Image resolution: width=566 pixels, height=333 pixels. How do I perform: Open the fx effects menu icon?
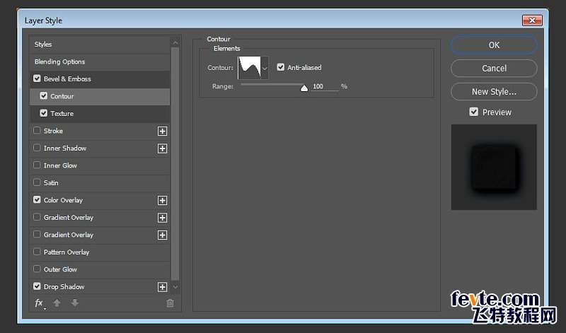click(x=40, y=303)
